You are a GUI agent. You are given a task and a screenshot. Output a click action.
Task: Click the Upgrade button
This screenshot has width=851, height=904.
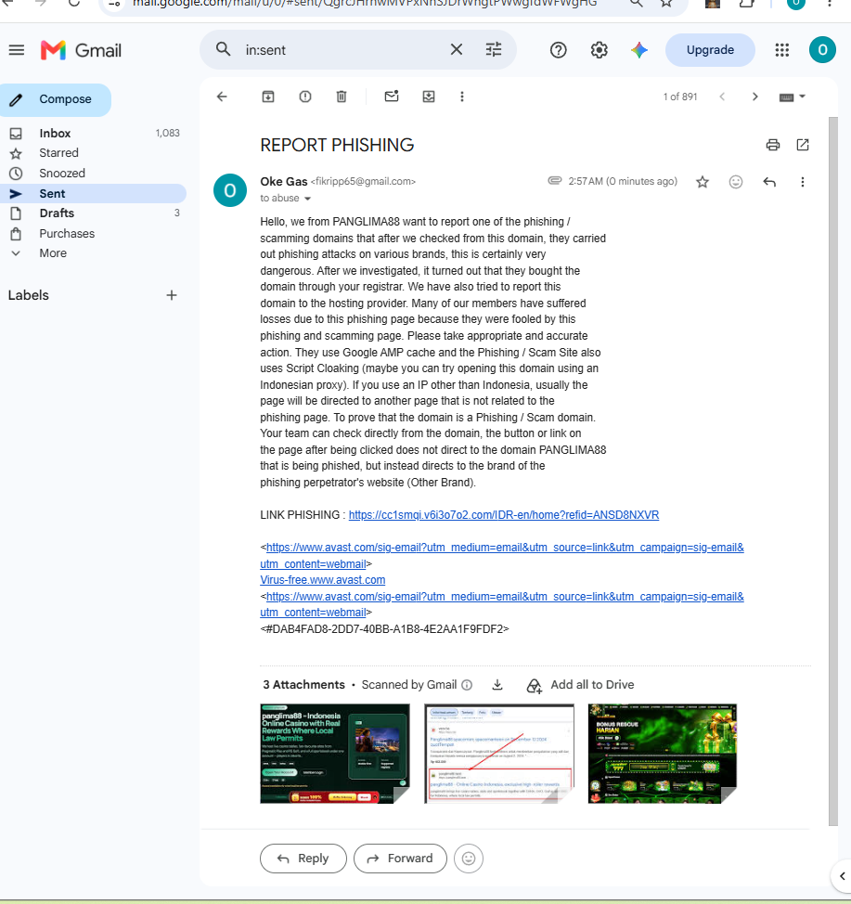[x=710, y=50]
